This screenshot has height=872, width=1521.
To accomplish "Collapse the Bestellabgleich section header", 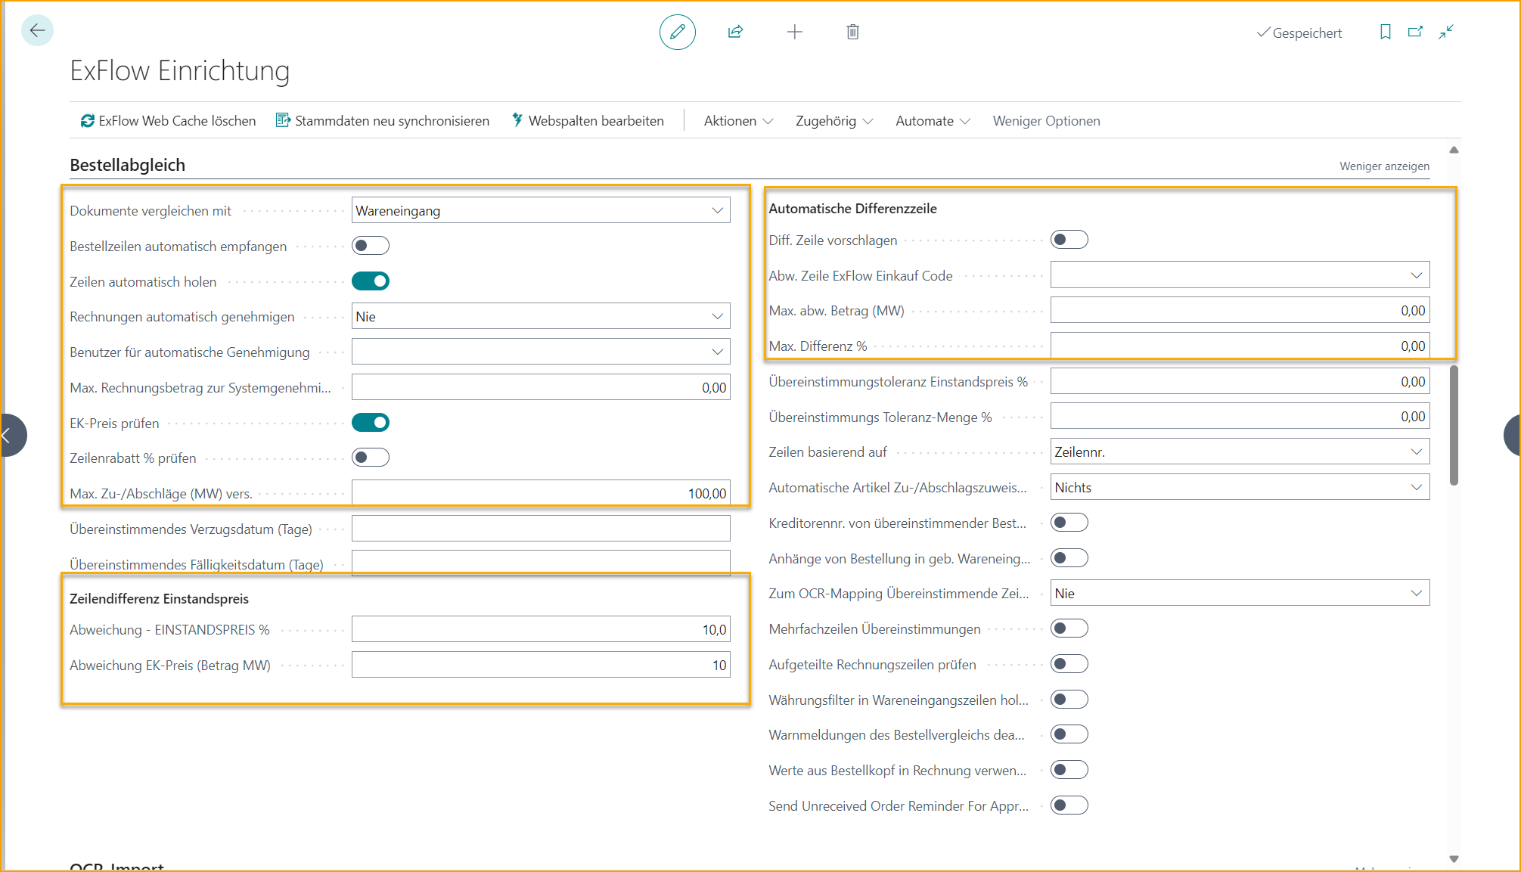I will (x=127, y=165).
